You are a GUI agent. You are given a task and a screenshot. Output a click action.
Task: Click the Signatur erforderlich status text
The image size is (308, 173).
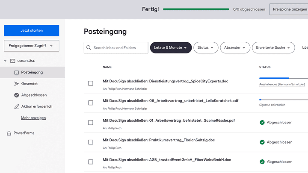[272, 105]
